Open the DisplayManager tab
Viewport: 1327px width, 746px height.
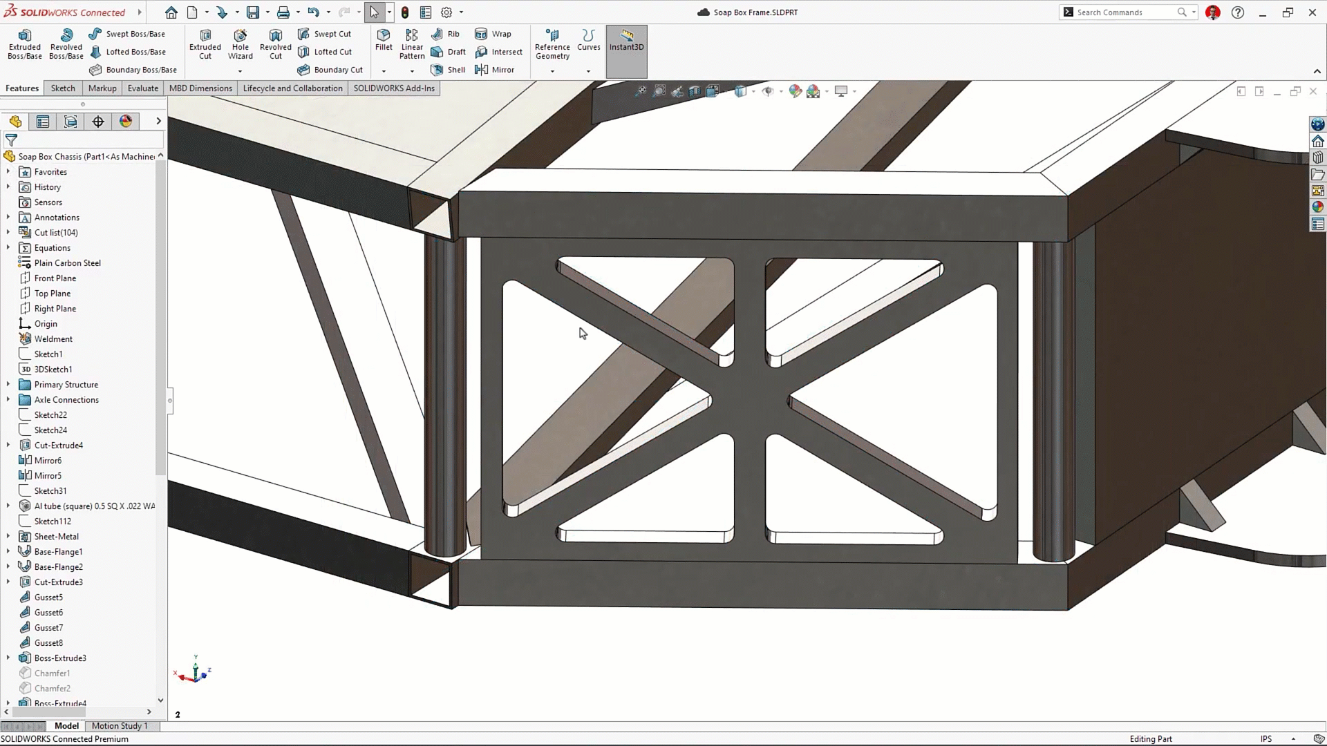pyautogui.click(x=126, y=122)
